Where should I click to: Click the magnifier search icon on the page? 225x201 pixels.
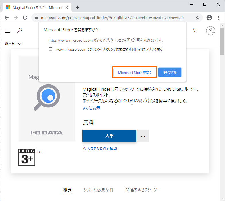[x=20, y=30]
